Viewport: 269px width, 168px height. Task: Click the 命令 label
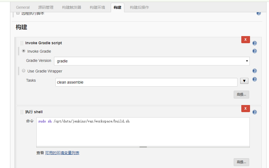click(30, 121)
